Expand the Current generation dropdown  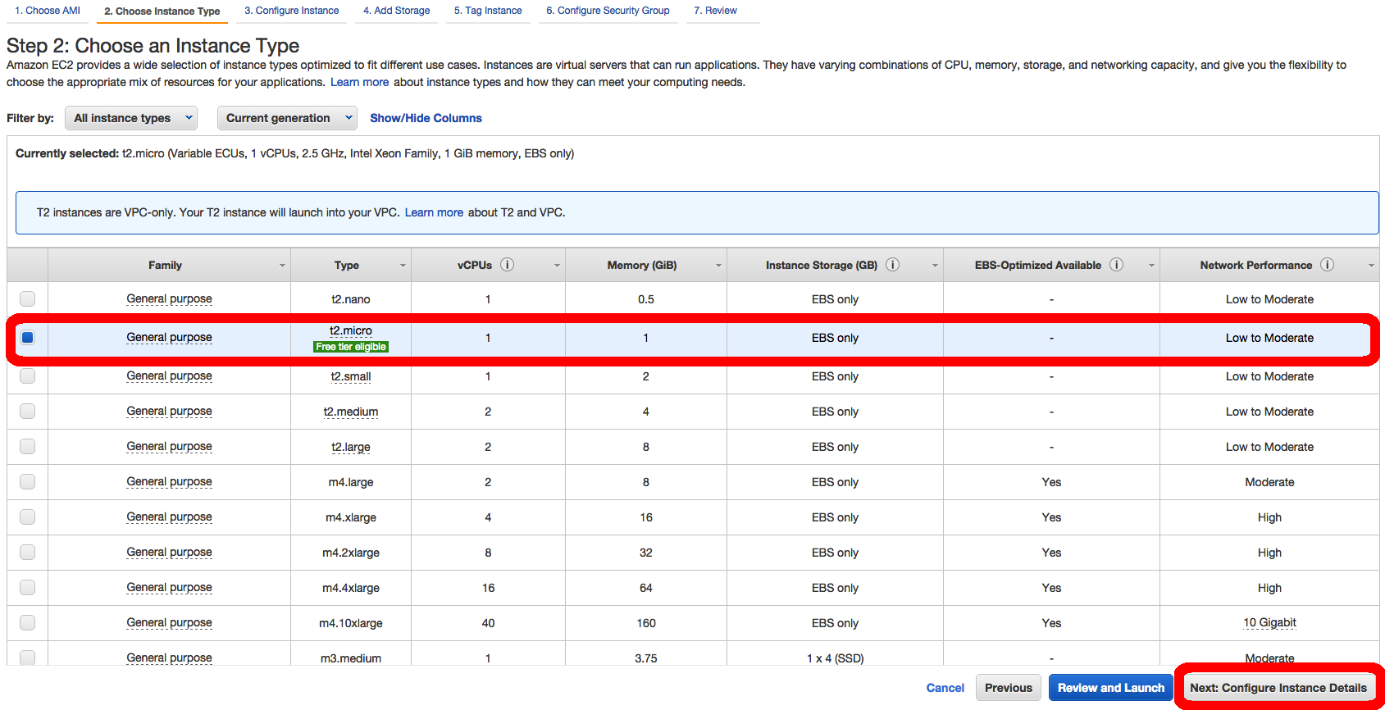287,118
